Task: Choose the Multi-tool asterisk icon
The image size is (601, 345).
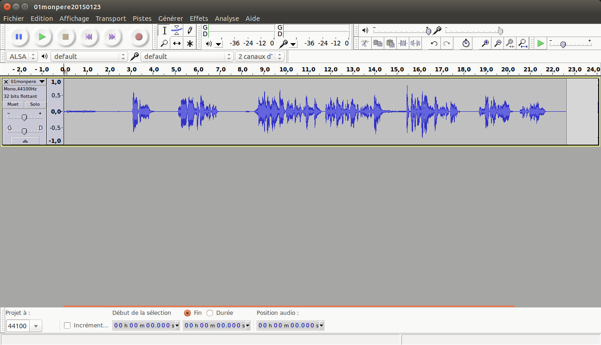Action: pos(190,44)
